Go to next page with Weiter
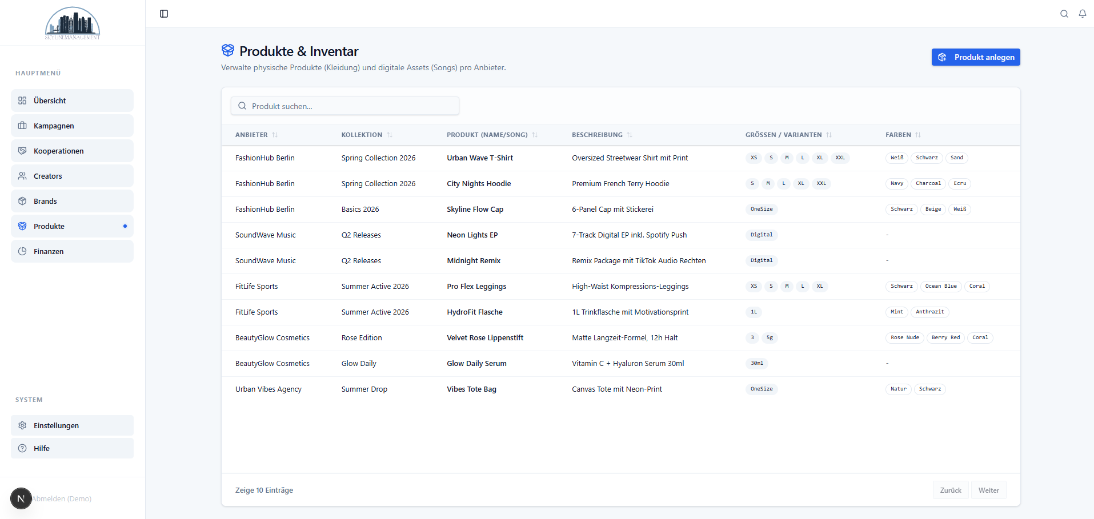1094x519 pixels. coord(988,490)
